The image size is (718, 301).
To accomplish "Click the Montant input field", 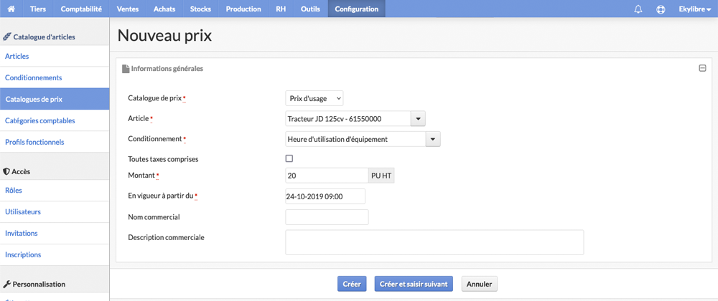I will click(x=327, y=176).
